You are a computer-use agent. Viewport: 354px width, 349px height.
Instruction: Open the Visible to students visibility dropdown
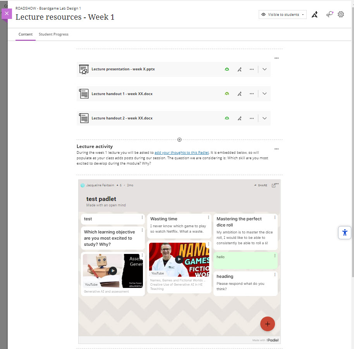pyautogui.click(x=282, y=14)
